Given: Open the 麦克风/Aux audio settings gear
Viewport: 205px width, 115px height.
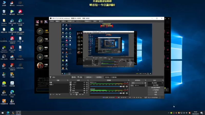Looking at the screenshot, I should [127, 86].
